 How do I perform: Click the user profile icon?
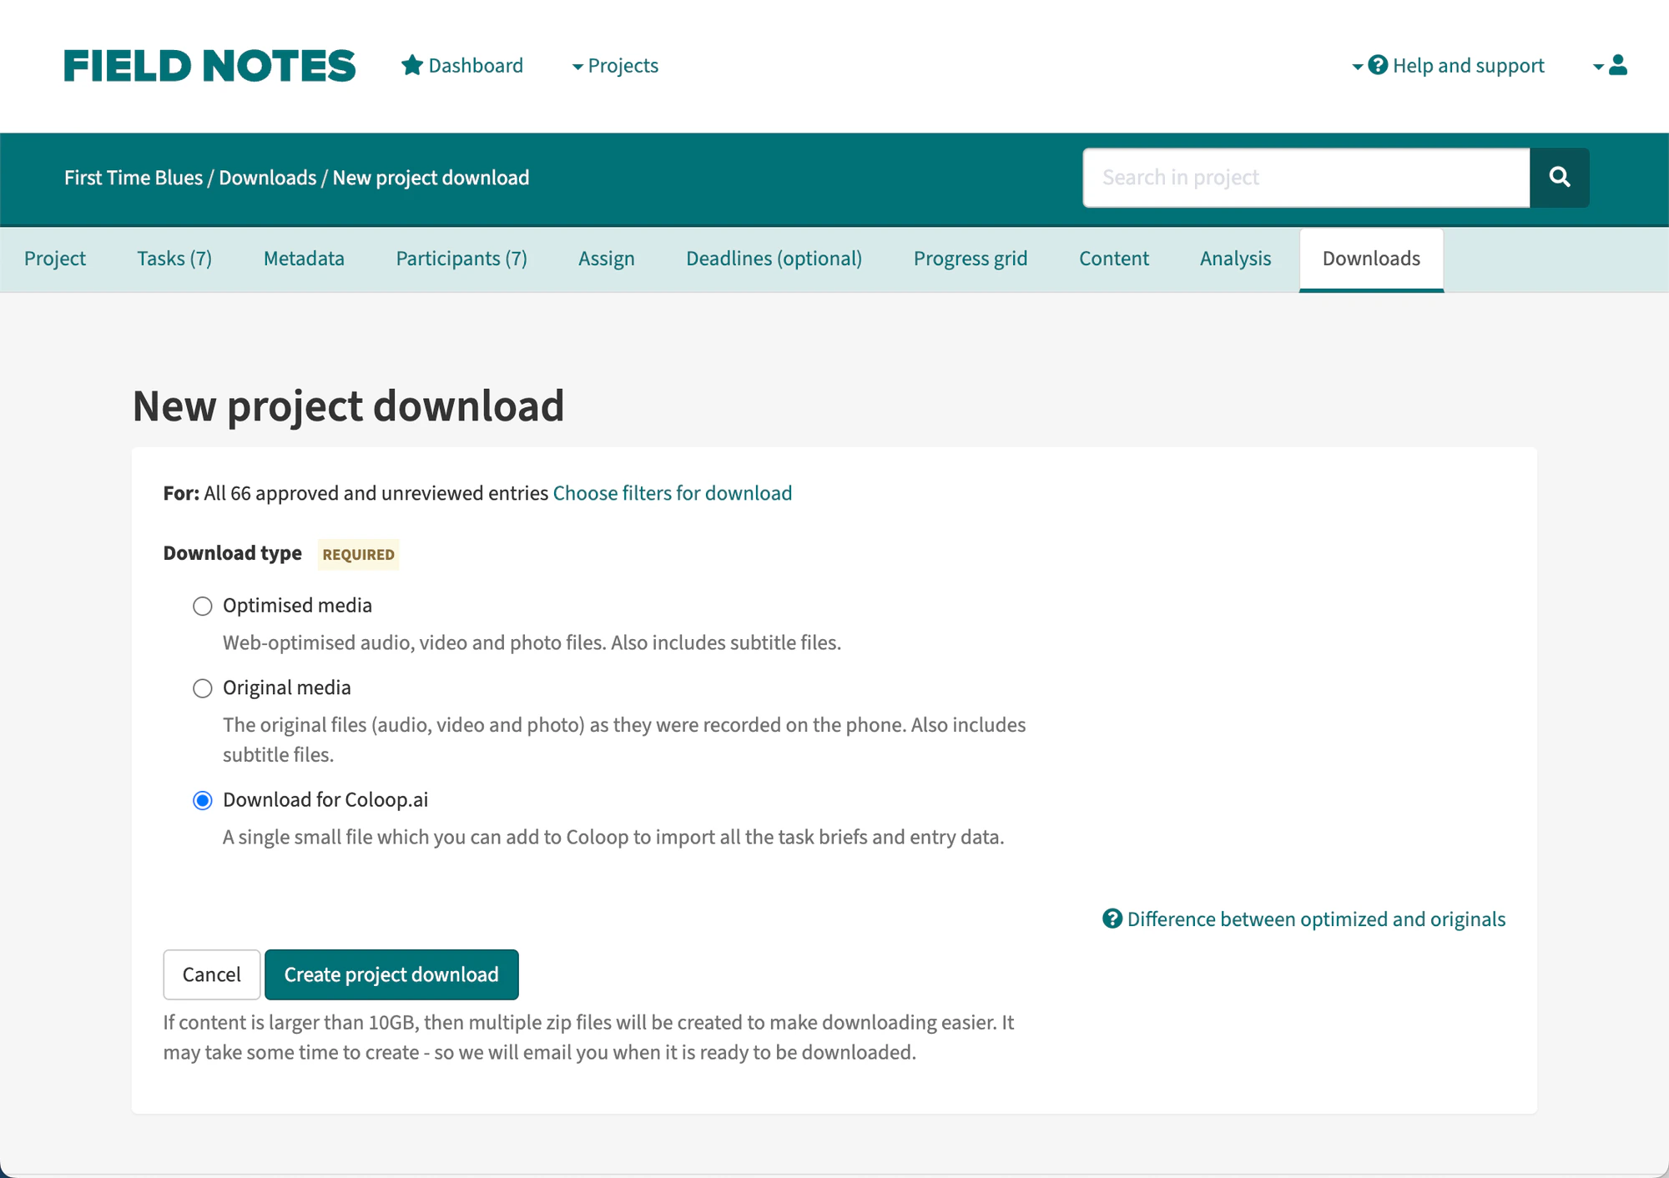(1618, 65)
